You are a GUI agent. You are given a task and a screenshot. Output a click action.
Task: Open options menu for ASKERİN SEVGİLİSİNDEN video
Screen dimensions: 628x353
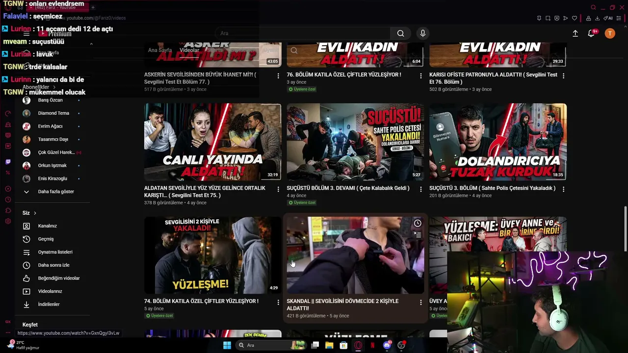[278, 76]
